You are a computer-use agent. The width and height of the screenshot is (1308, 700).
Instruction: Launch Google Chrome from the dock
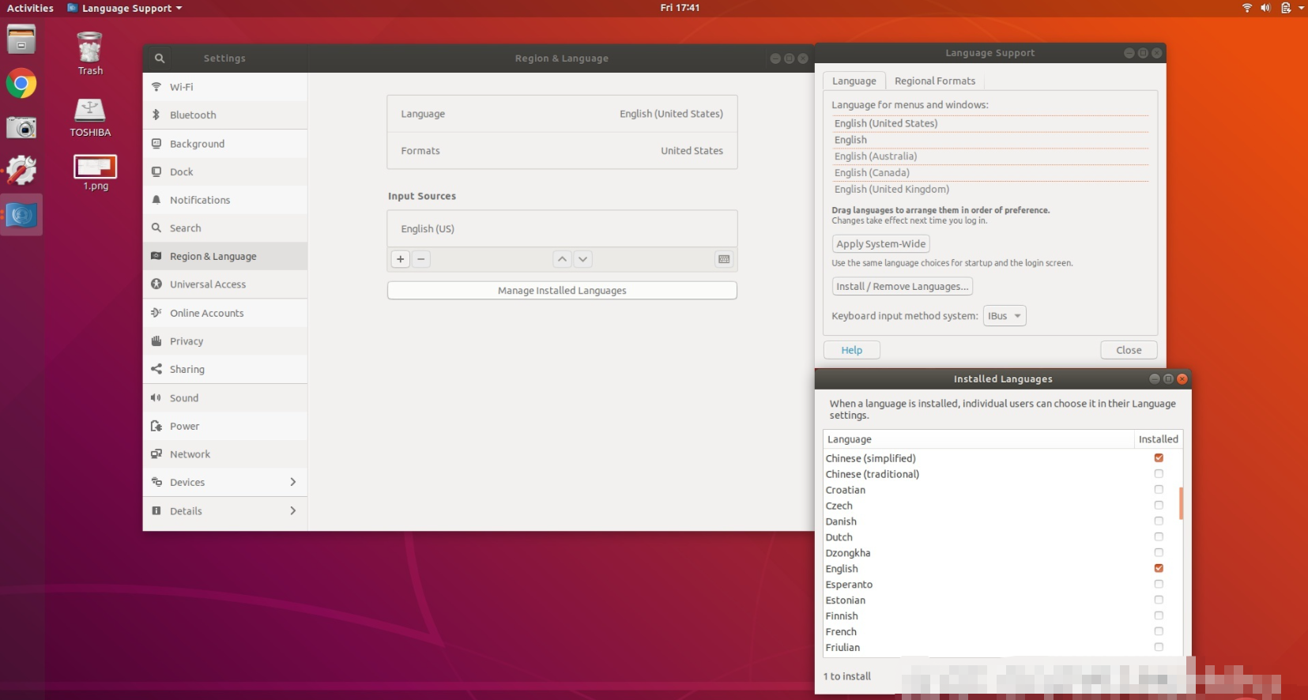21,83
